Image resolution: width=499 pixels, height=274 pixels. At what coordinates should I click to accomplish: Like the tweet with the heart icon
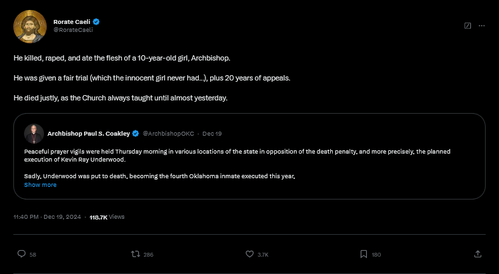[x=249, y=253]
